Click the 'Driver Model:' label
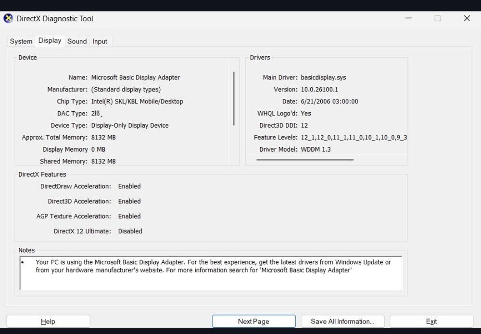481x334 pixels. coord(278,149)
